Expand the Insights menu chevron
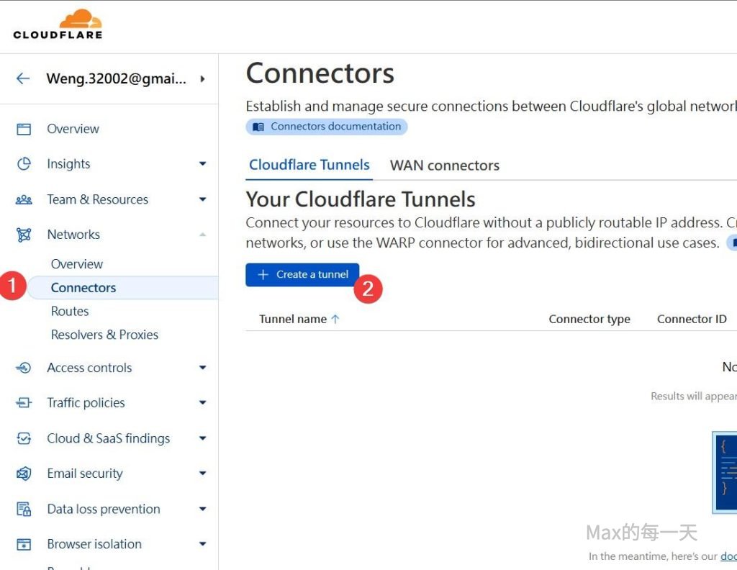This screenshot has height=570, width=737. tap(202, 164)
